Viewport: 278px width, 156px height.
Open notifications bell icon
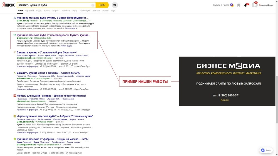point(245,5)
